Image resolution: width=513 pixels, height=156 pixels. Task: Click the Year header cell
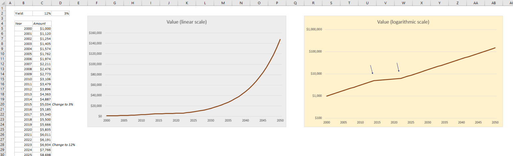(23, 24)
